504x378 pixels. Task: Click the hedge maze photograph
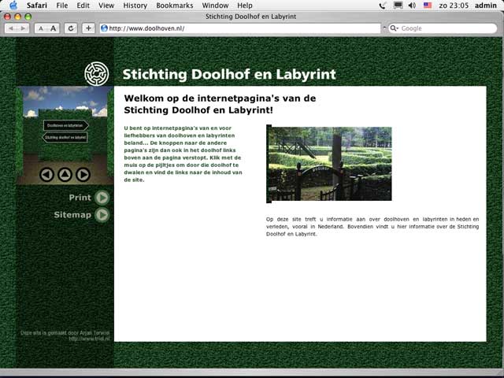pos(330,164)
